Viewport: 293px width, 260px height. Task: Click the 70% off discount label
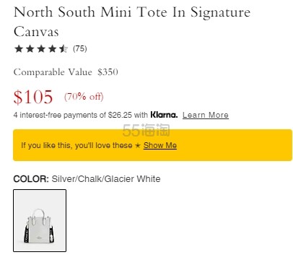[84, 97]
